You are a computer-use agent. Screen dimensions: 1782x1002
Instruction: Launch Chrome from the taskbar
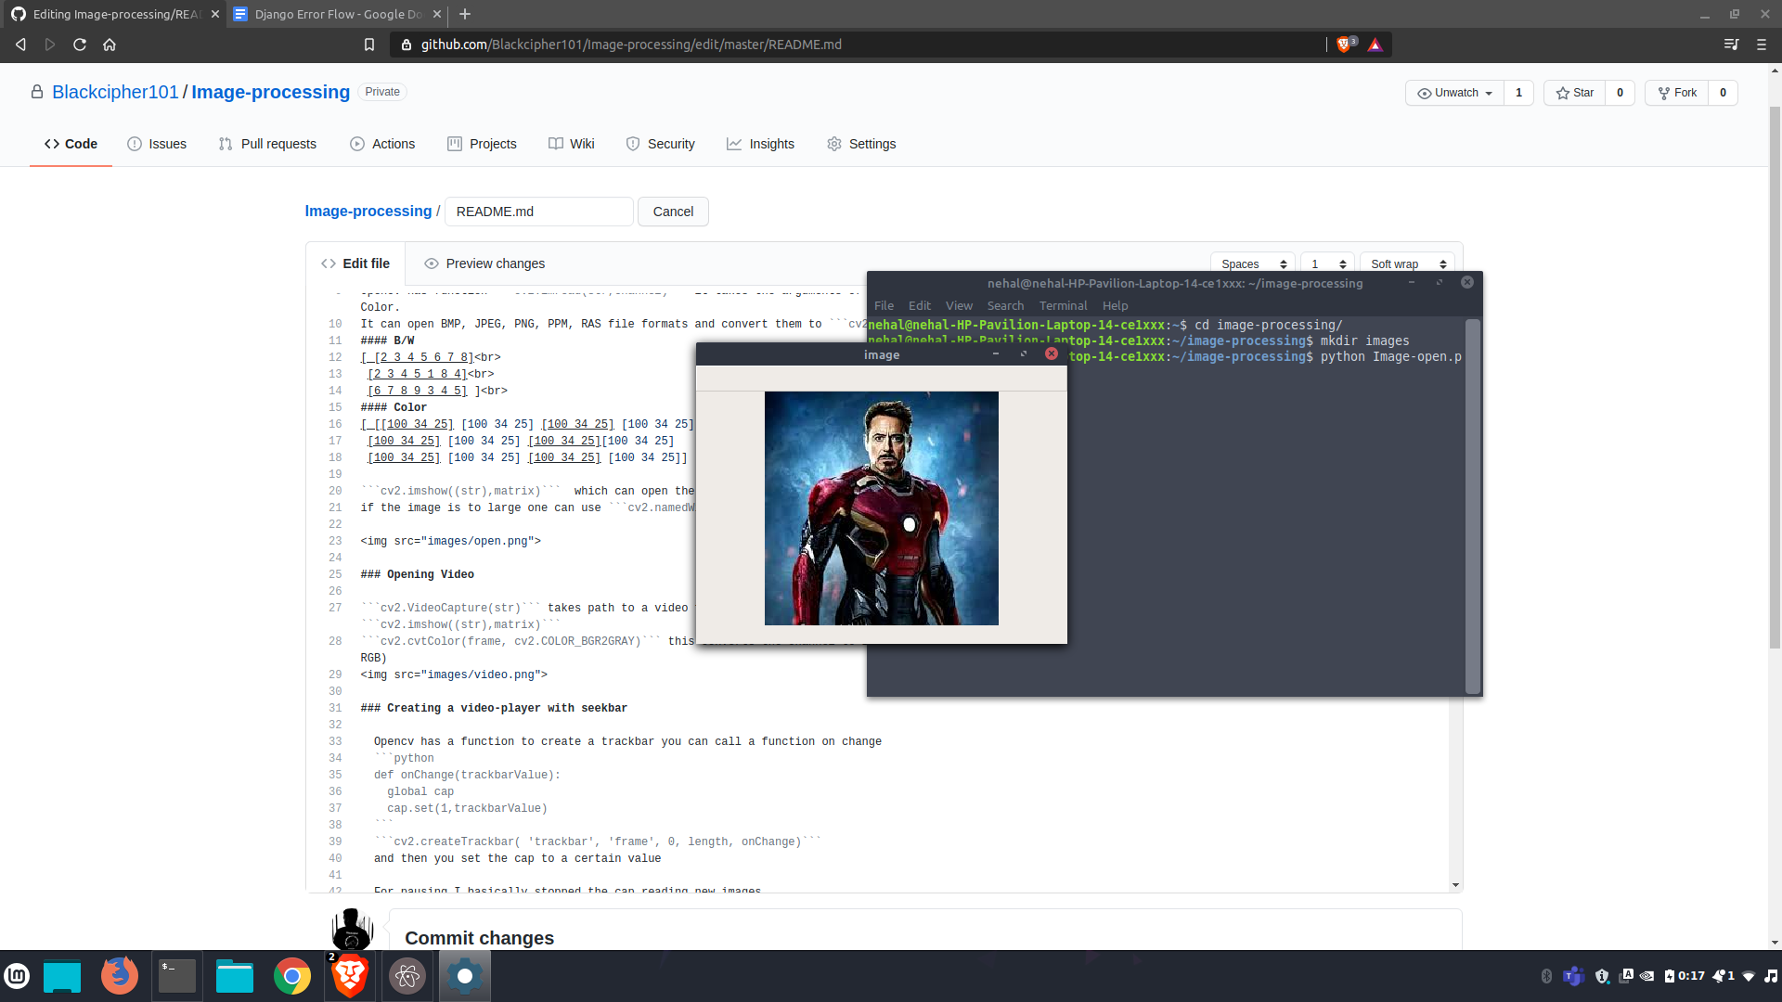click(x=292, y=976)
